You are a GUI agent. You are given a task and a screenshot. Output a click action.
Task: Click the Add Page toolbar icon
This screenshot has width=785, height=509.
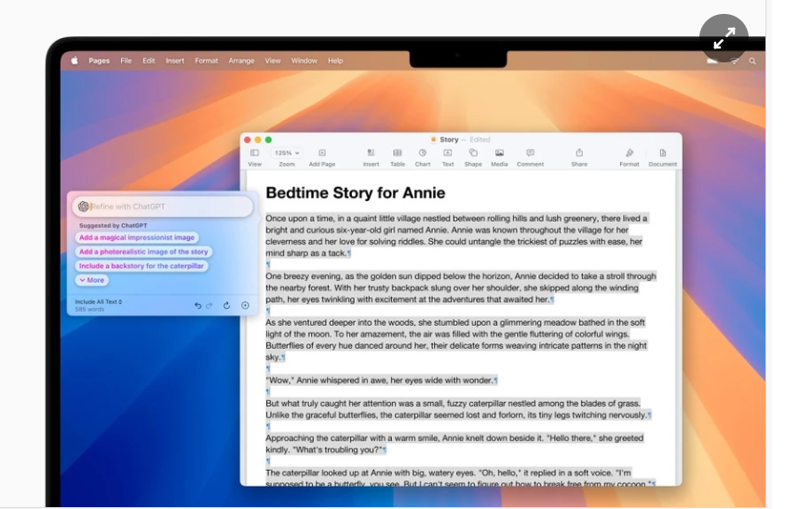point(322,154)
